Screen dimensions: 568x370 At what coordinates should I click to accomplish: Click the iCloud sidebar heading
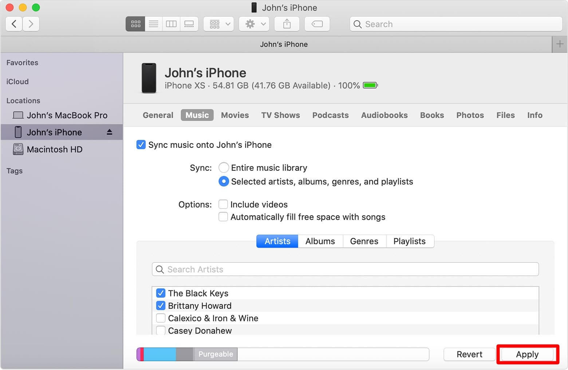(17, 81)
